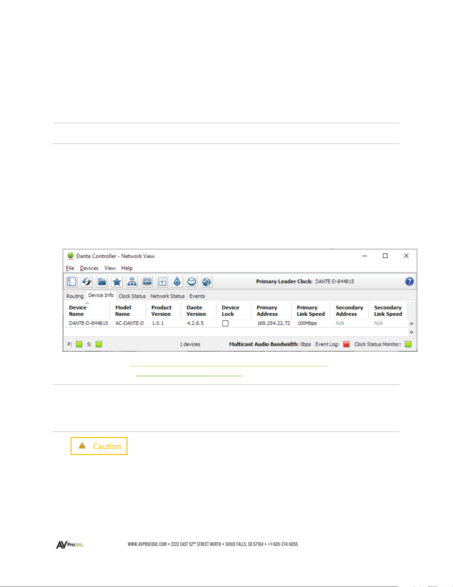The height and width of the screenshot is (587, 453).
Task: Sort by the Secondary Link Speed column header
Action: tap(388, 311)
